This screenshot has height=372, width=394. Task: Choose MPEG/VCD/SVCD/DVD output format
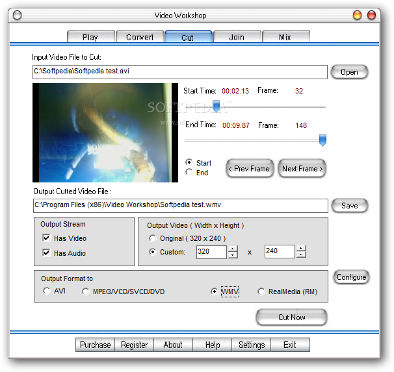[86, 291]
